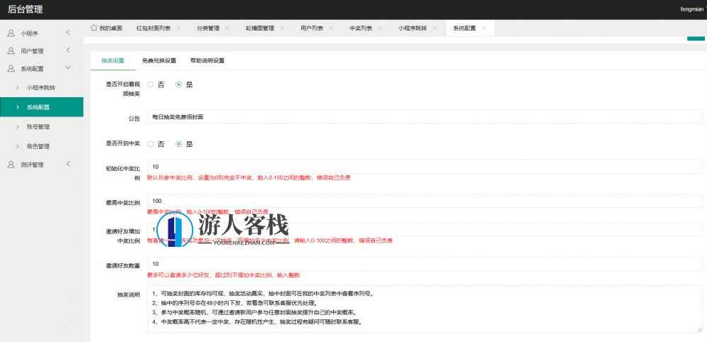Switch to the 红包封面列表 tab
The width and height of the screenshot is (707, 342).
[153, 28]
